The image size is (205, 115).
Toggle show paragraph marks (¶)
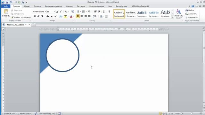[110, 11]
